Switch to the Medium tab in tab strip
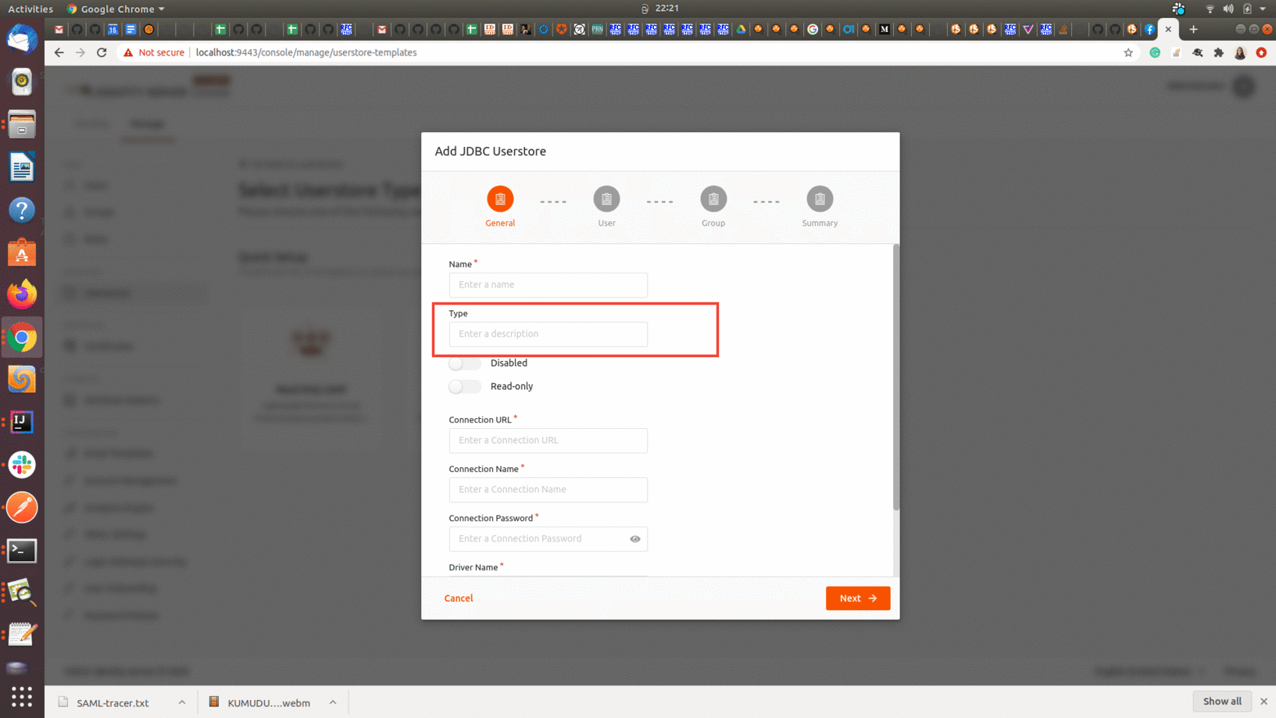1276x718 pixels. (885, 30)
